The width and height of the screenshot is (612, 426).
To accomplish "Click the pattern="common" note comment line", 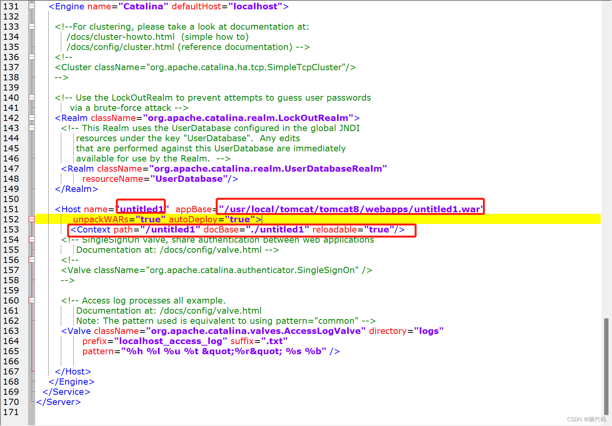I will tap(226, 321).
